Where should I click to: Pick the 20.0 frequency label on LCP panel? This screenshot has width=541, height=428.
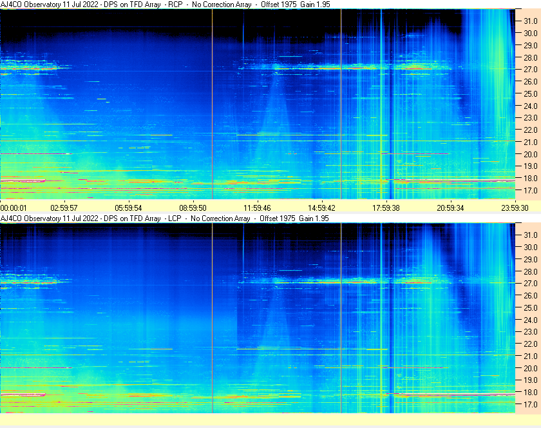pos(531,368)
